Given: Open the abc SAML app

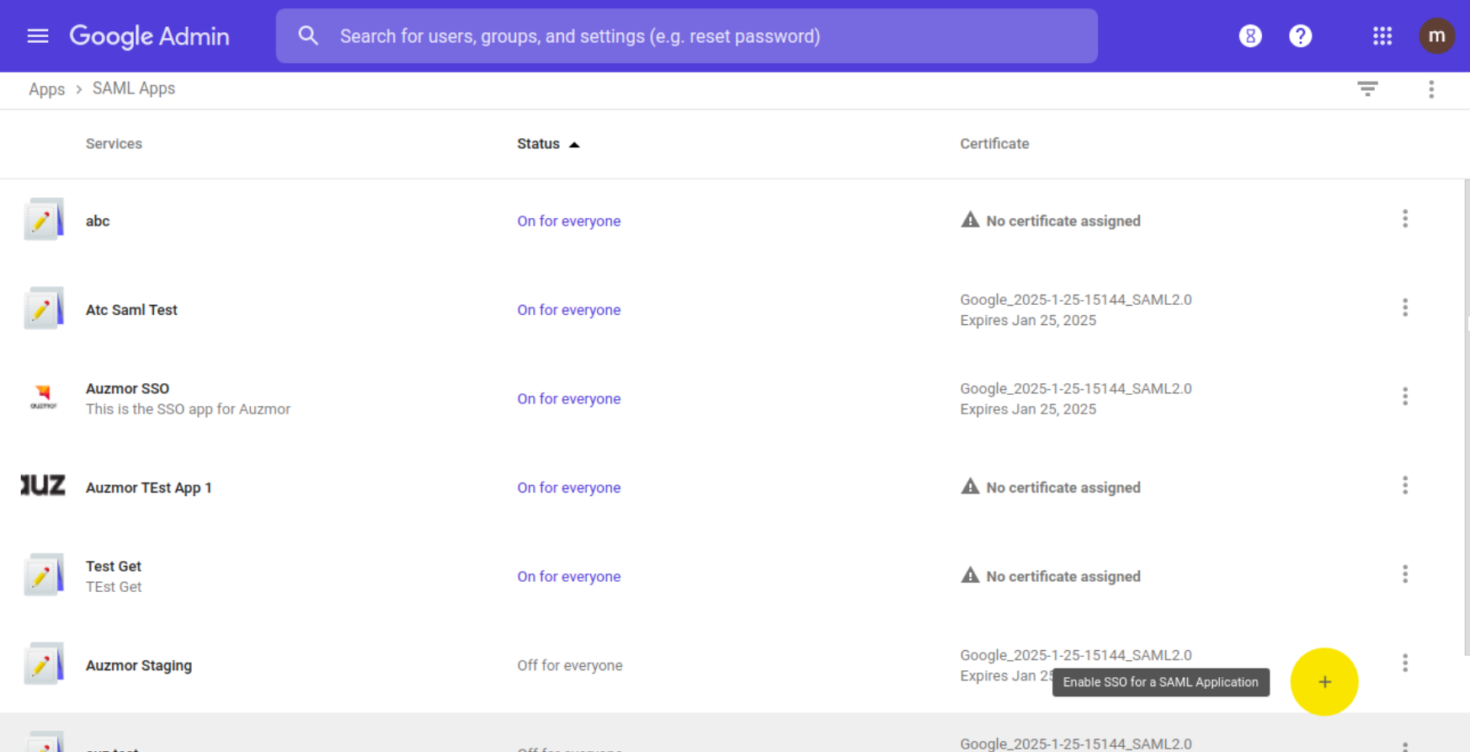Looking at the screenshot, I should 98,221.
